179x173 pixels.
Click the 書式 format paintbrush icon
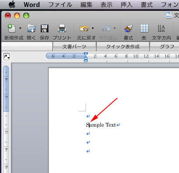(128, 28)
